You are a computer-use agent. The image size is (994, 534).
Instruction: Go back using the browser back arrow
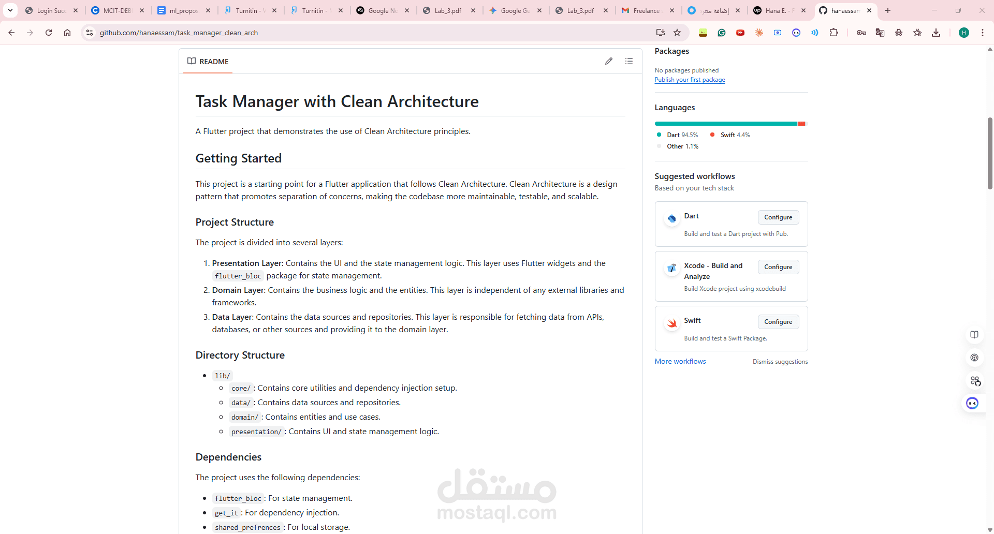(11, 33)
